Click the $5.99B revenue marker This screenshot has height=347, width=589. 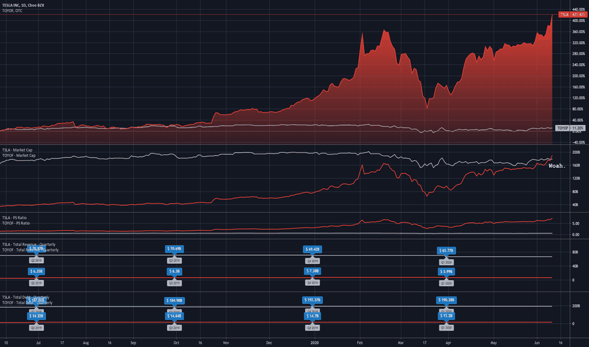pos(446,271)
